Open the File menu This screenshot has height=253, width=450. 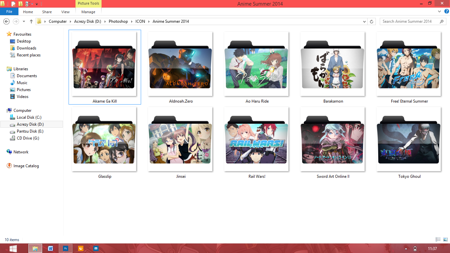pos(9,11)
